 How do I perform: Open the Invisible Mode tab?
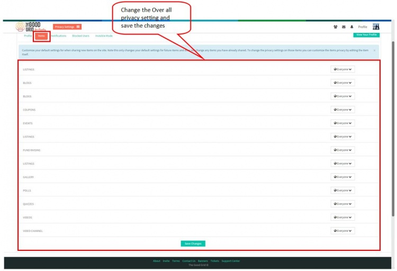click(x=104, y=36)
